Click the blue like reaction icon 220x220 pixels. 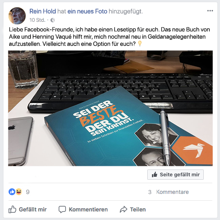coord(12,192)
